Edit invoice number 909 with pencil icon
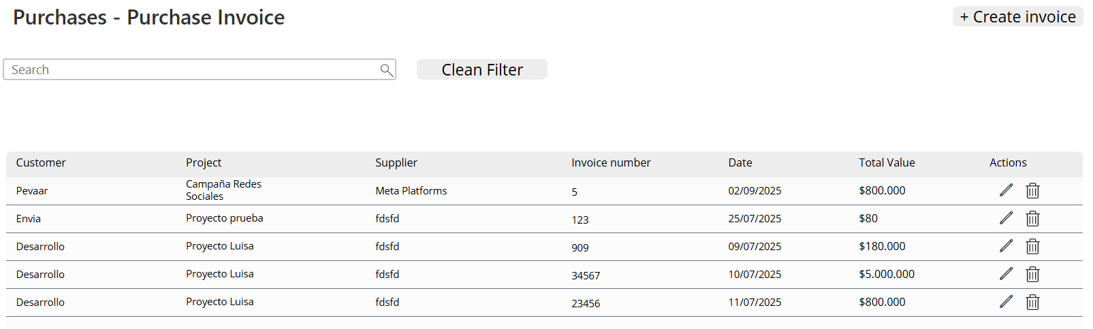The height and width of the screenshot is (329, 1093). click(x=1006, y=246)
